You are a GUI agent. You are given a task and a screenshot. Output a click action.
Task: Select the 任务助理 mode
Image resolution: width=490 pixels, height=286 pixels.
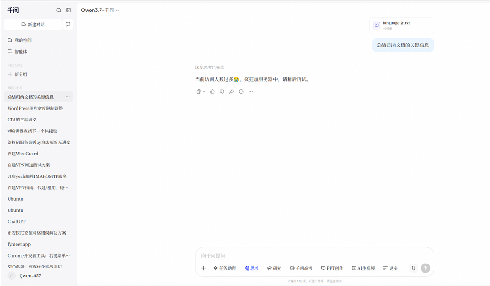225,268
